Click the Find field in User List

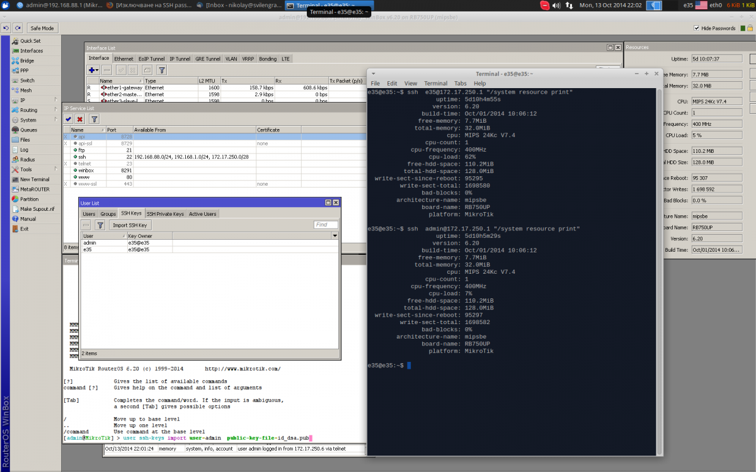[326, 225]
